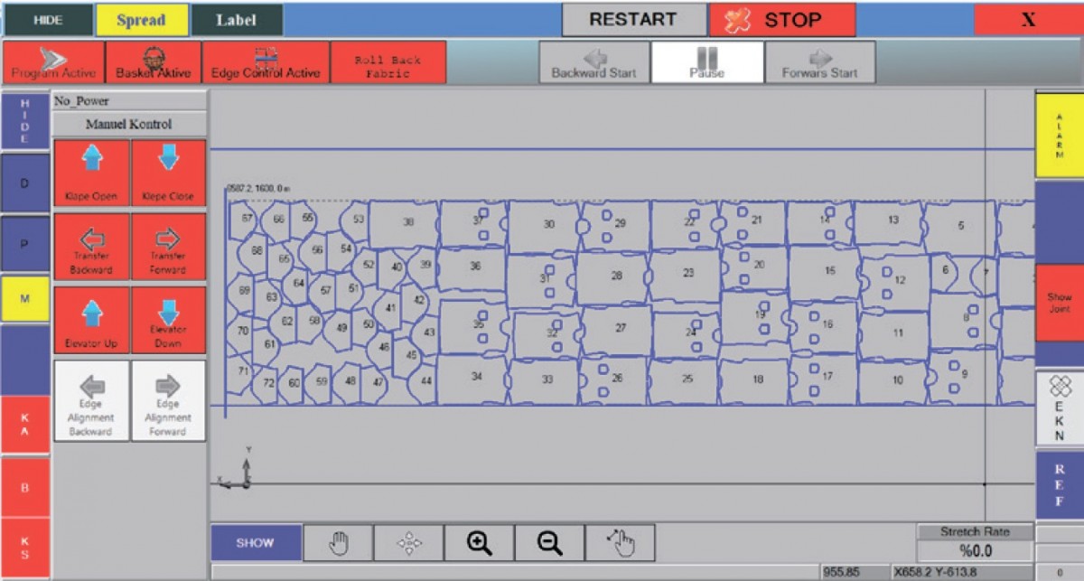Toggle Basket Active mode
Viewport: 1084px width, 581px height.
coord(154,63)
